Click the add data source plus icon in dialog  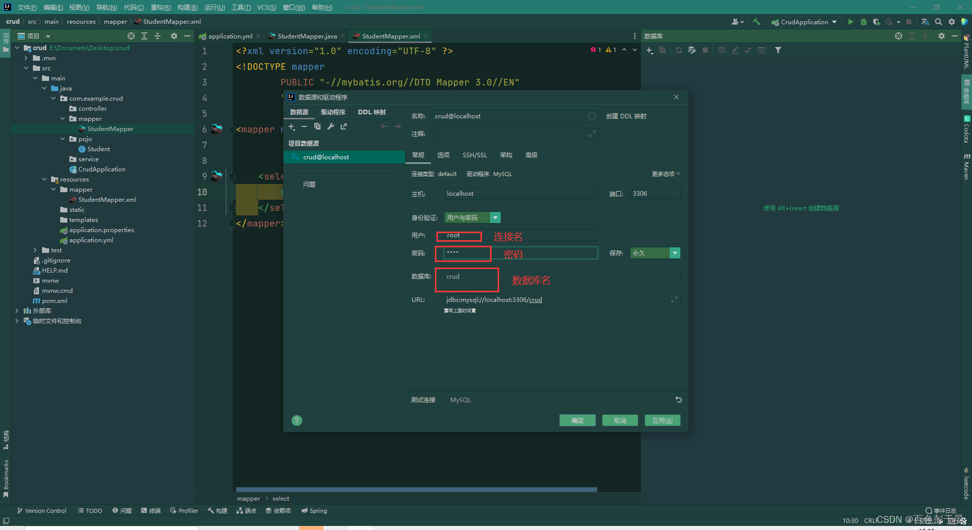292,127
